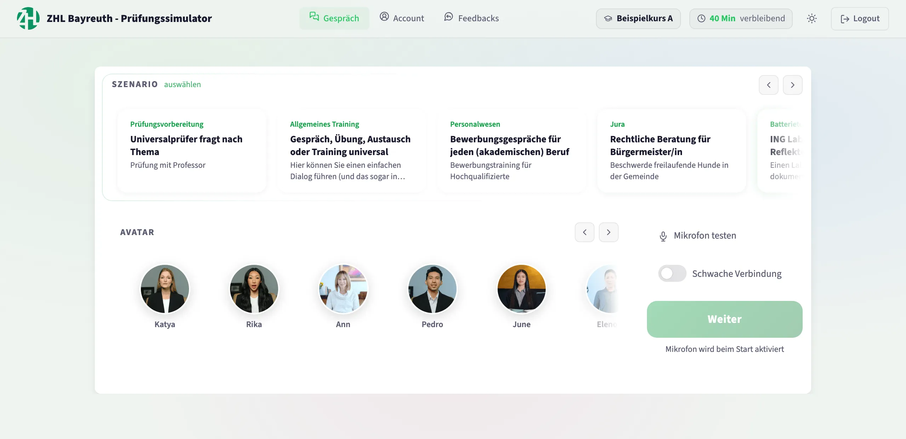Click the 'Jura' category label
The height and width of the screenshot is (439, 906).
(617, 124)
